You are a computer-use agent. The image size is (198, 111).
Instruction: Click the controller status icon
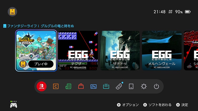pos(14,104)
